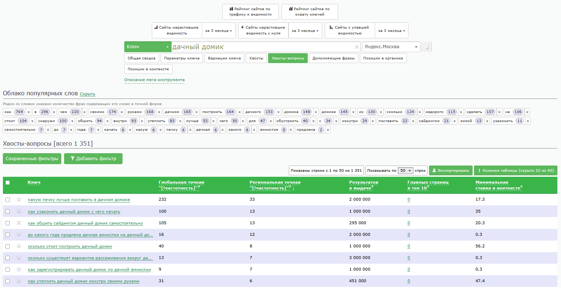Open 'Сайты с упавшей видимостью' report

coord(350,30)
